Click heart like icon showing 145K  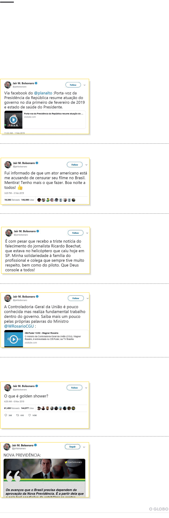[x=30, y=415]
